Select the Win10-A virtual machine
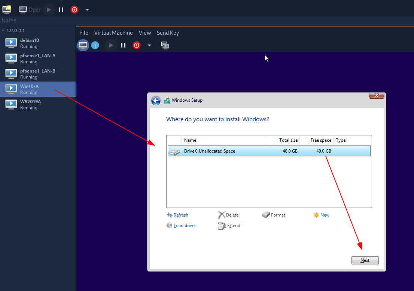 [38, 89]
